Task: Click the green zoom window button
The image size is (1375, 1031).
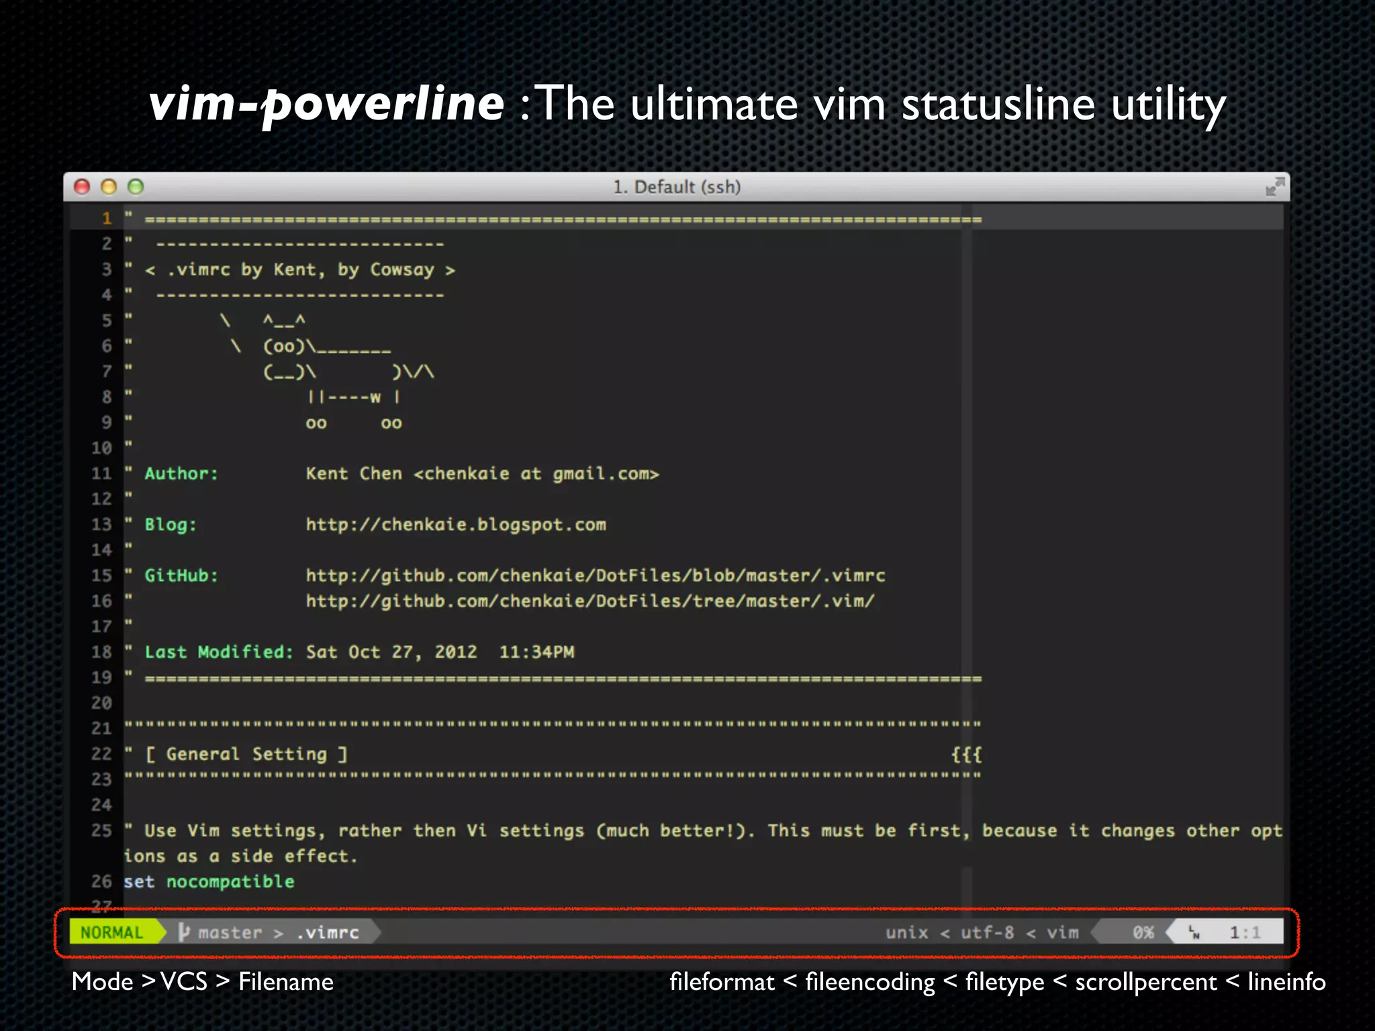Action: (x=136, y=187)
